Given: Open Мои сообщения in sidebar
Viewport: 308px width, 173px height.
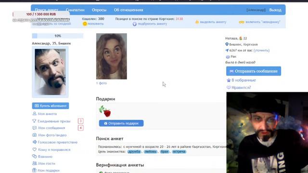Looking at the screenshot, I should [51, 128].
